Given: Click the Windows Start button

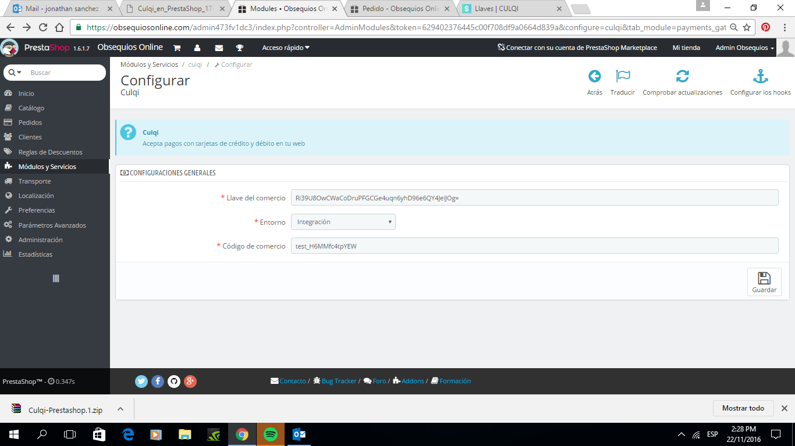Looking at the screenshot, I should tap(14, 434).
